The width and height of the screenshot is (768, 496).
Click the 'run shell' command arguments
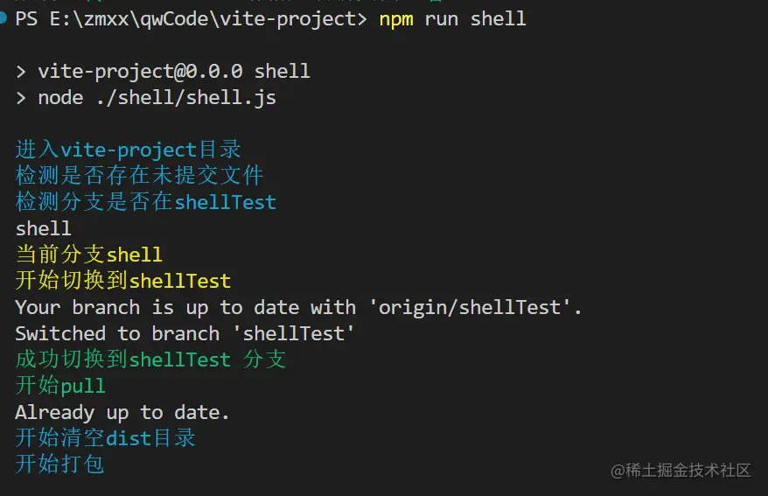(475, 19)
